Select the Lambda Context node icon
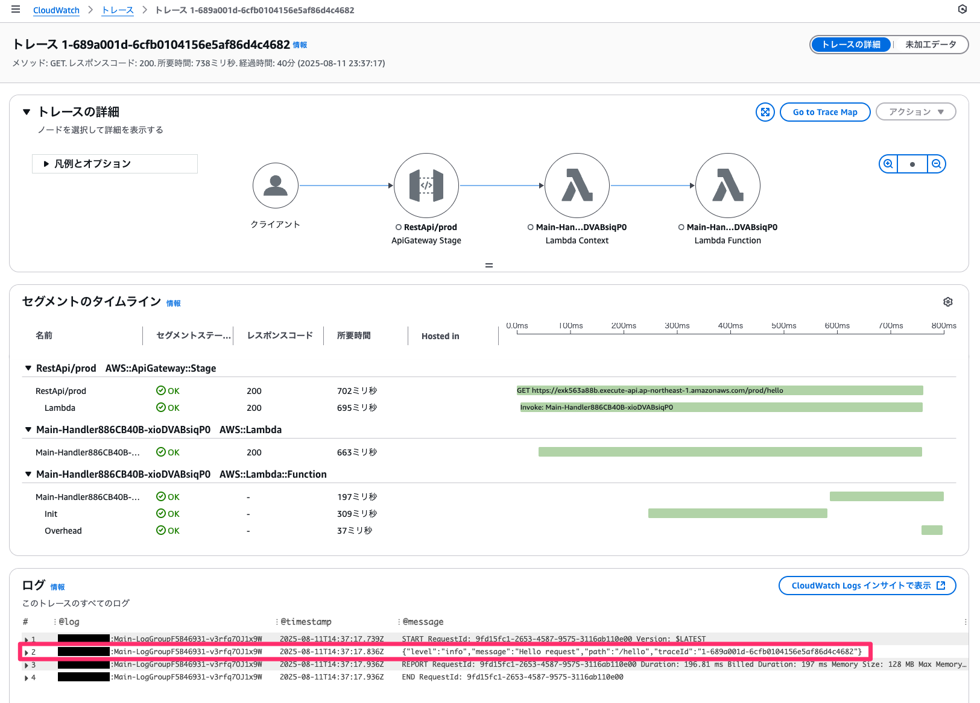This screenshot has width=980, height=703. pos(577,186)
